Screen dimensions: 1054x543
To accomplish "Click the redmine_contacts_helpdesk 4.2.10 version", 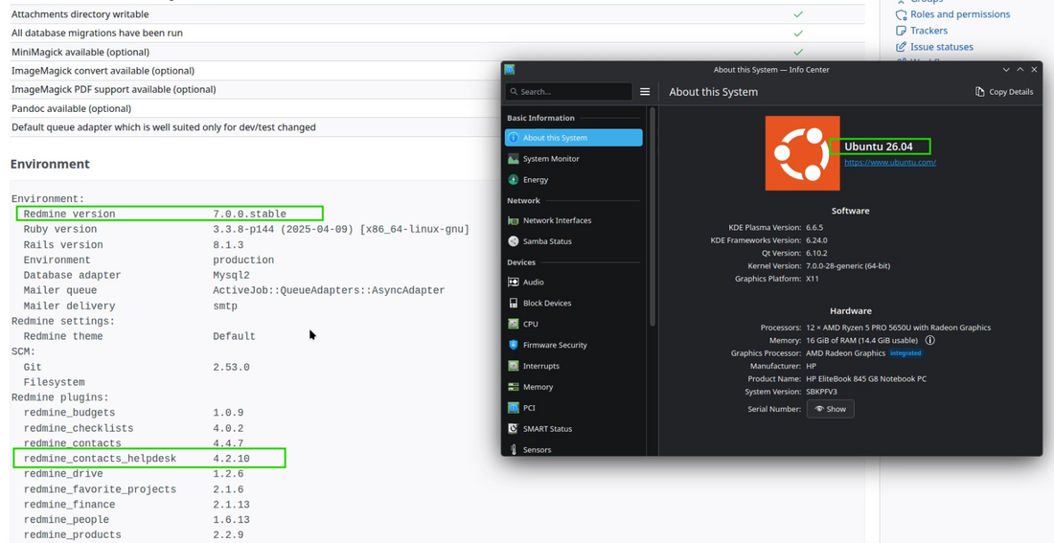I will pos(231,459).
